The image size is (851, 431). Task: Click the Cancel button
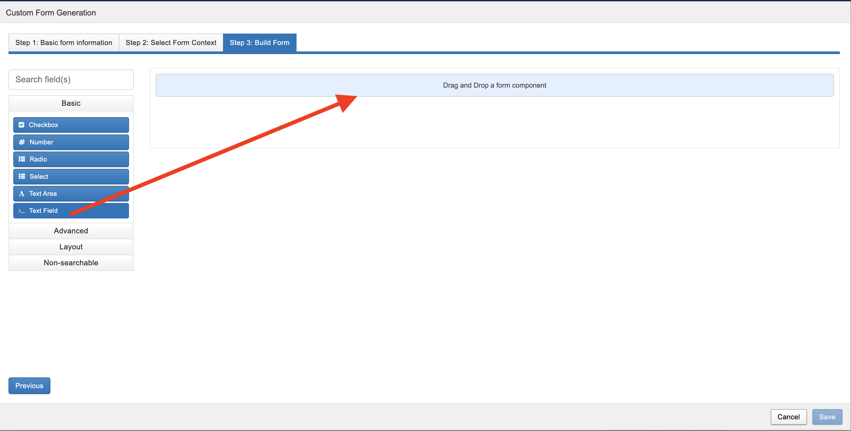(x=788, y=417)
